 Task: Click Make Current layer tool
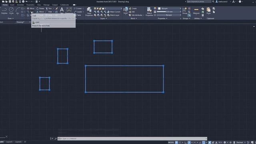[114, 12]
